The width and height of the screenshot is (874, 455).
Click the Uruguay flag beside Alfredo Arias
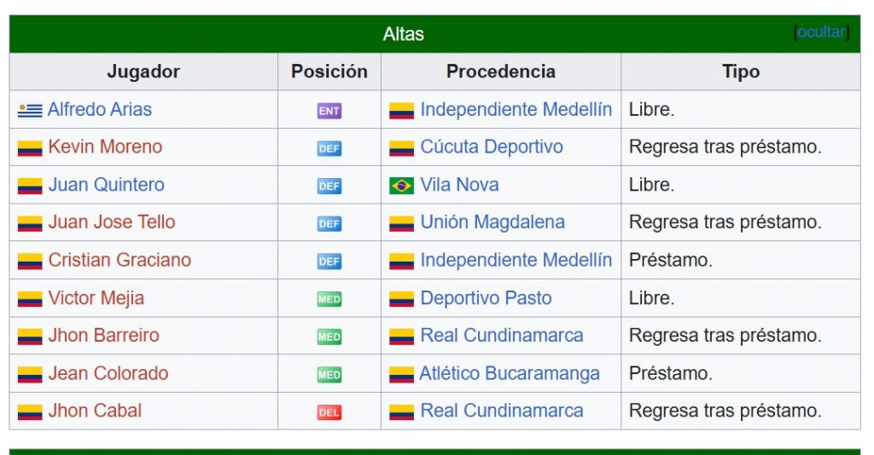point(30,110)
